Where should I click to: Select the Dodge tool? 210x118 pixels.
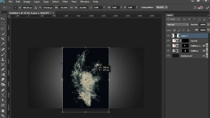(x=3, y=85)
